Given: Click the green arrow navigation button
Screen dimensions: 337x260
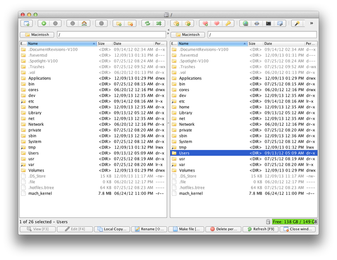Looking at the screenshot, I should [44, 23].
